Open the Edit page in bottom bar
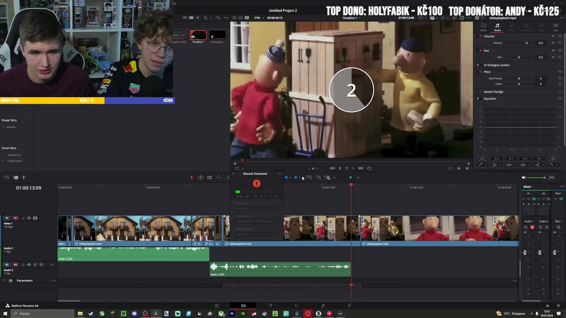Image resolution: width=566 pixels, height=318 pixels. click(x=243, y=306)
